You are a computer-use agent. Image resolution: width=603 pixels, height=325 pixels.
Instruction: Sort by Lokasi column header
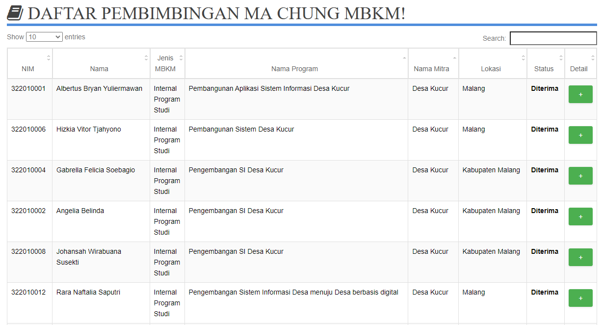click(493, 63)
